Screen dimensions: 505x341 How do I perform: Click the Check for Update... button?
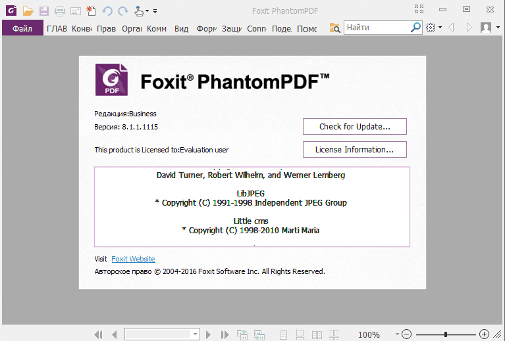[x=355, y=126]
